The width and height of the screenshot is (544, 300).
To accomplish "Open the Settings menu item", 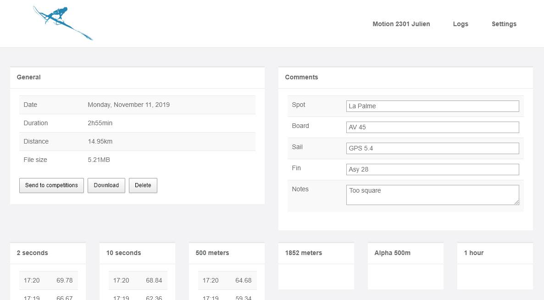I will coord(504,24).
